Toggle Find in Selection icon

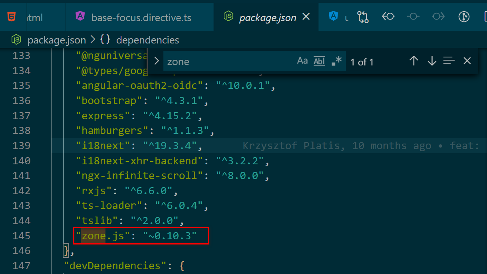(449, 61)
